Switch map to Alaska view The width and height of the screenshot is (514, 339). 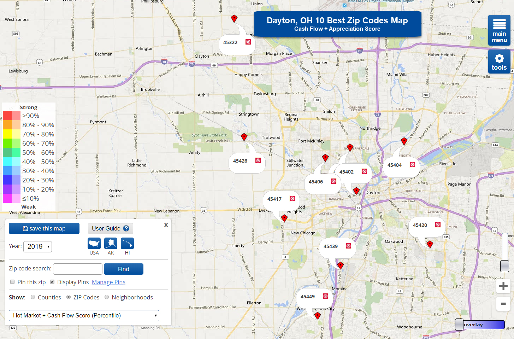tap(111, 244)
